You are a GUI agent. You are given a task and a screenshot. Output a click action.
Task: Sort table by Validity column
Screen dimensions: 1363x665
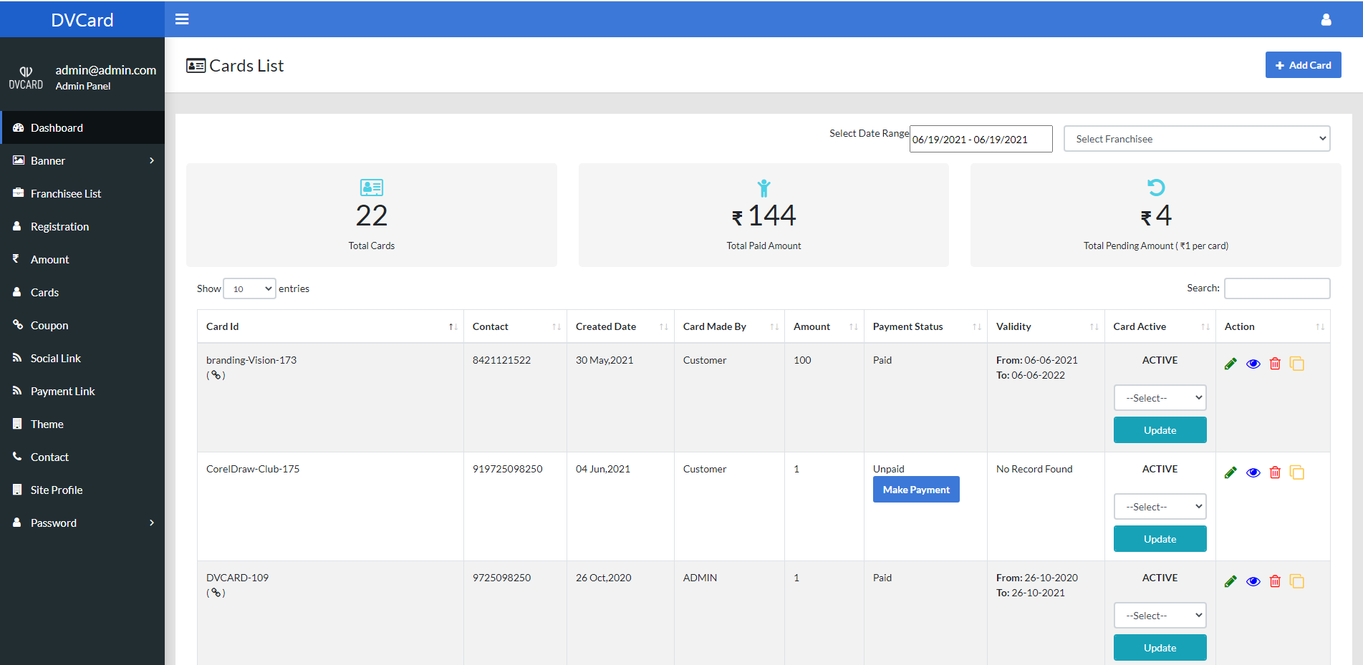coord(1046,326)
